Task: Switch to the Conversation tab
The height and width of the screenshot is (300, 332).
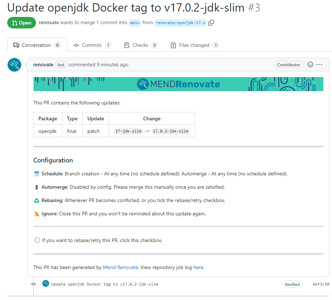Action: point(37,45)
